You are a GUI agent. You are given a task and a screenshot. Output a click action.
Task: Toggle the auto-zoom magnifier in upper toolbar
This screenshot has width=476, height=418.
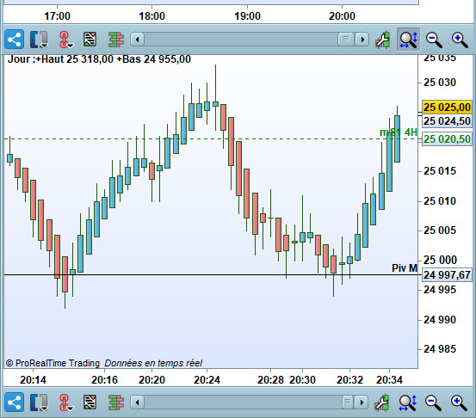coord(409,40)
